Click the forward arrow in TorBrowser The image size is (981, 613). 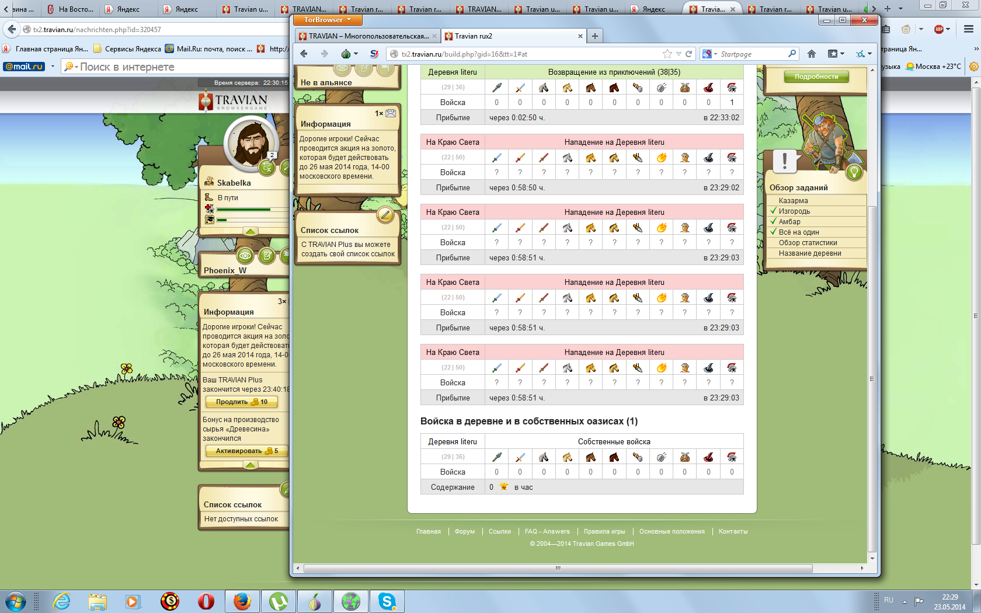pyautogui.click(x=324, y=54)
